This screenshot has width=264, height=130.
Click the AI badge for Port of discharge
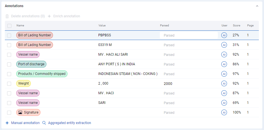pyautogui.click(x=224, y=64)
